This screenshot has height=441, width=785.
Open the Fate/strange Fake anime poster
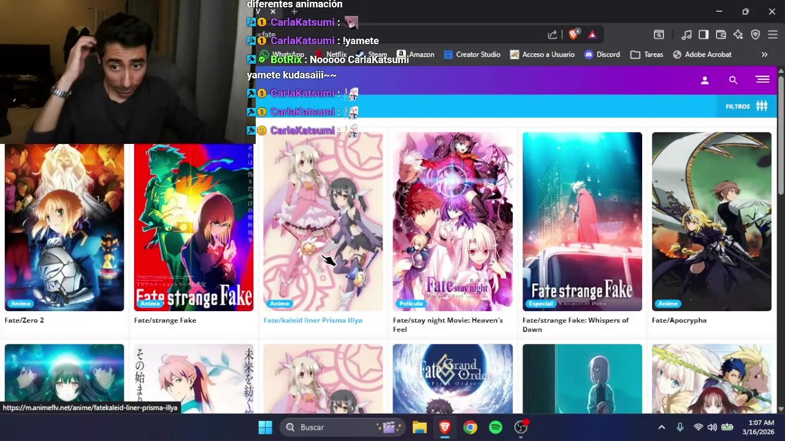coord(194,228)
